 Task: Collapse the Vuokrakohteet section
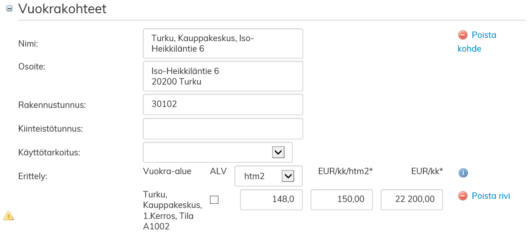pos(9,9)
